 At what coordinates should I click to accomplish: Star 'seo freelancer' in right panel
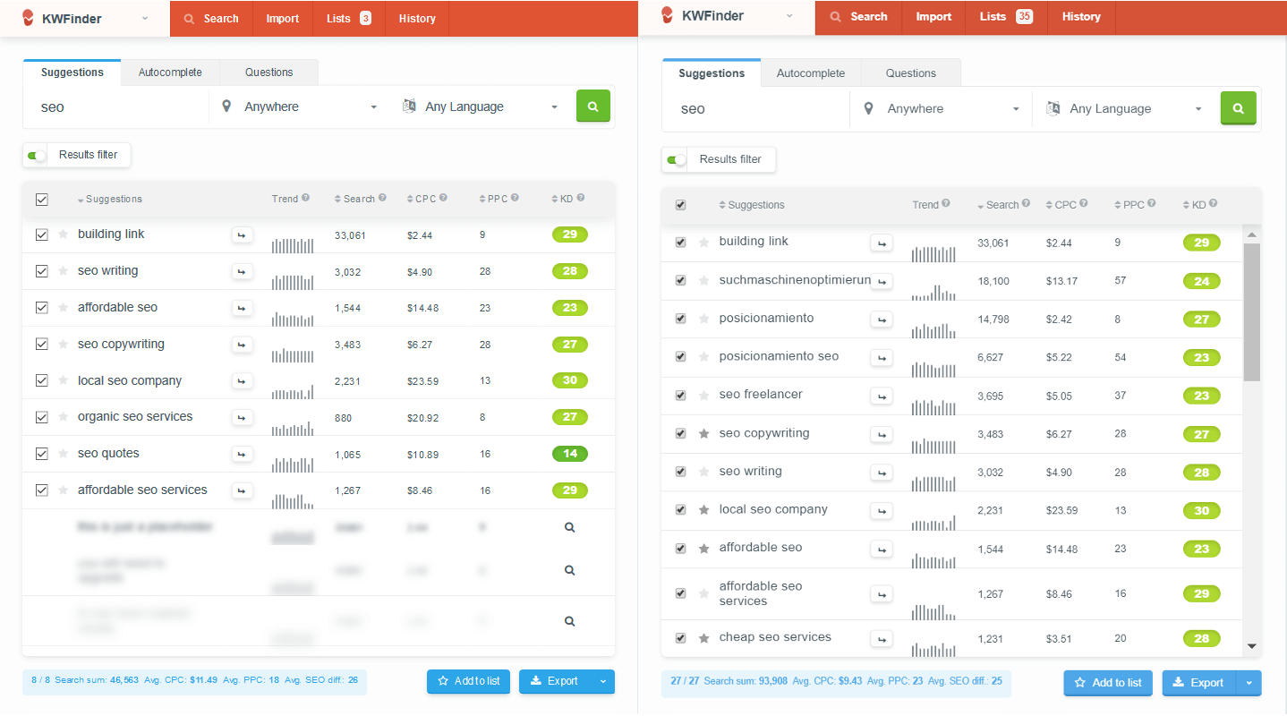pyautogui.click(x=703, y=395)
